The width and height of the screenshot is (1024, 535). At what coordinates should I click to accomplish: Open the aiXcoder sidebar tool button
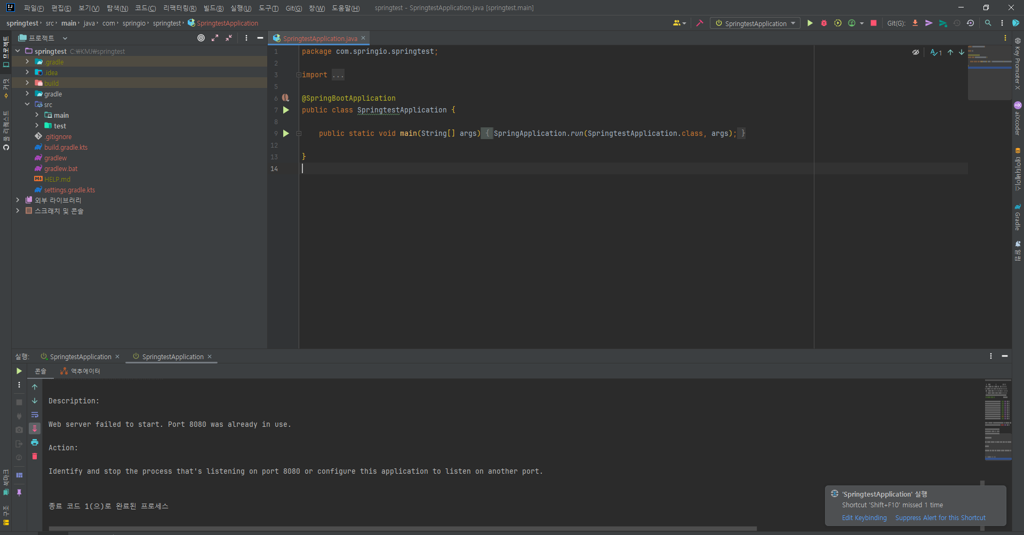point(1018,118)
